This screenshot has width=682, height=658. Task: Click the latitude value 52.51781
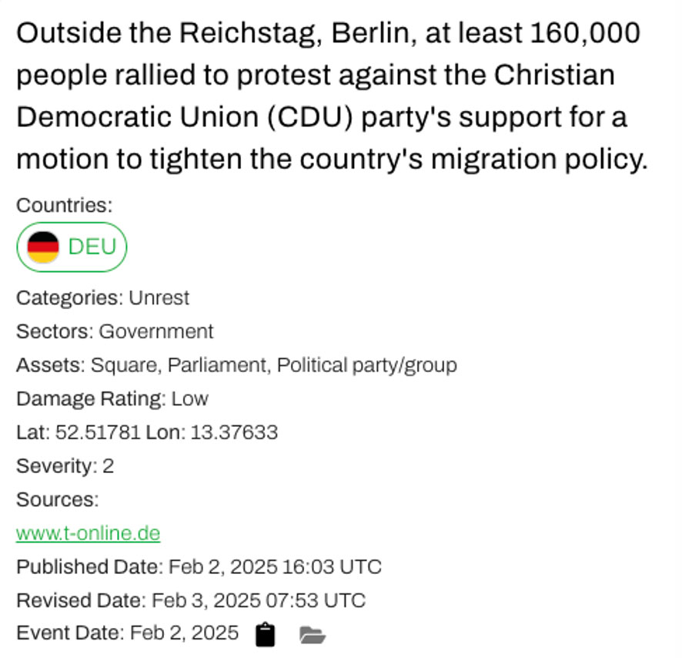point(98,432)
